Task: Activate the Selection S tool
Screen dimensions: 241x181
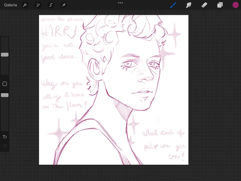Action: click(x=51, y=5)
